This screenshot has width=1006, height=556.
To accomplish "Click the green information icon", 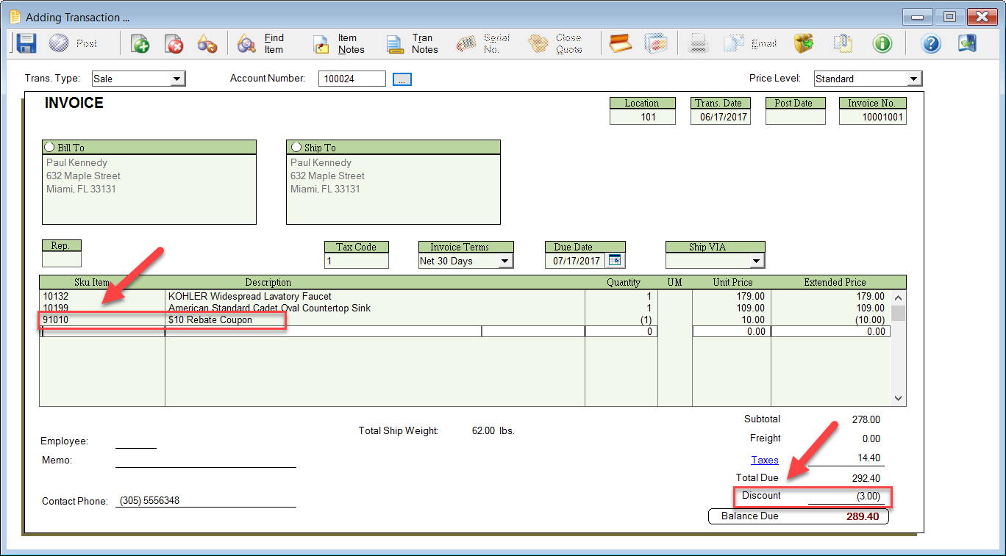I will pos(882,43).
